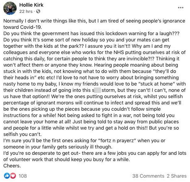This screenshot has height=182, width=190.
Task: Click the closing word "Cheers."
Action: (12, 165)
